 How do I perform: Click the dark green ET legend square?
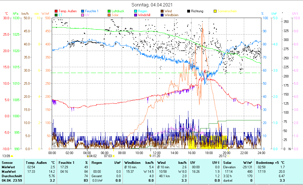(x=56, y=15)
